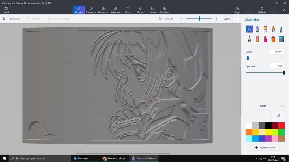Switch to the Pinceles tab

tap(79, 10)
